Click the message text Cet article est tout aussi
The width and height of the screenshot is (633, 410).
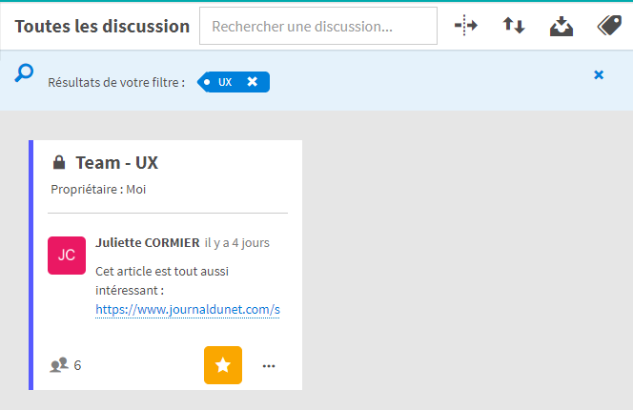[x=162, y=271]
